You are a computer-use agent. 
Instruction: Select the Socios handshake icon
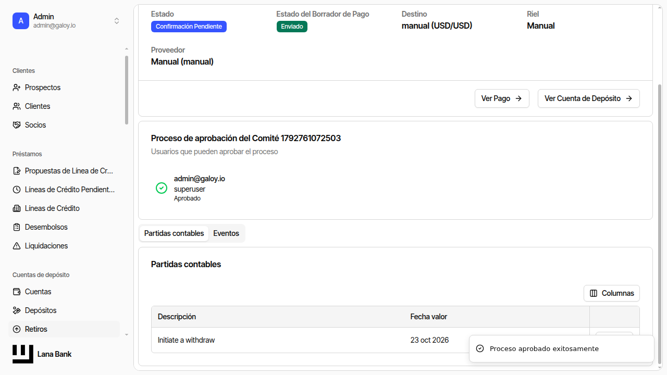pyautogui.click(x=17, y=125)
